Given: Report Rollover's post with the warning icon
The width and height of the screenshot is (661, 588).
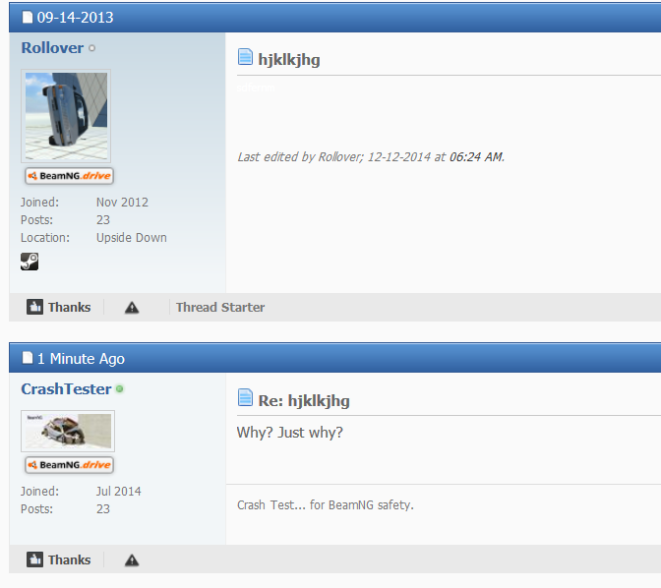Looking at the screenshot, I should [x=132, y=308].
